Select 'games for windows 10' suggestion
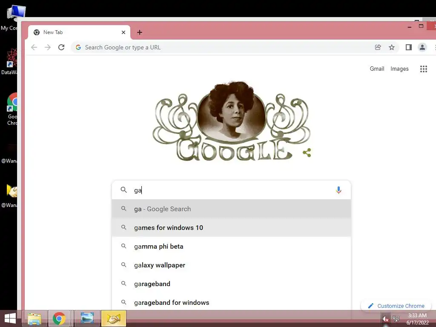The image size is (436, 327). tap(231, 227)
